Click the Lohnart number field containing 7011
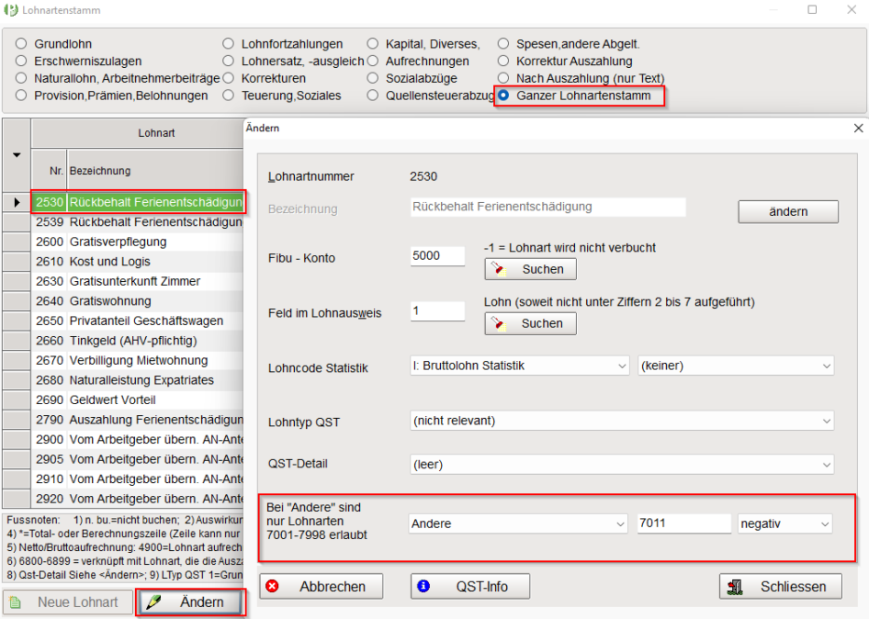Screen dimensions: 869x619 click(x=682, y=523)
